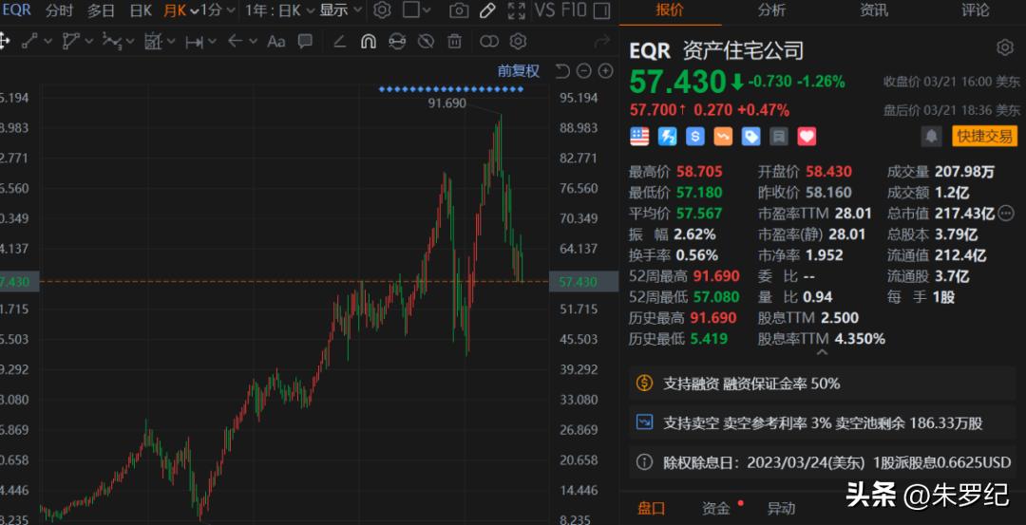Toggle the price alert bell
Viewport: 1026px width, 525px height.
931,136
